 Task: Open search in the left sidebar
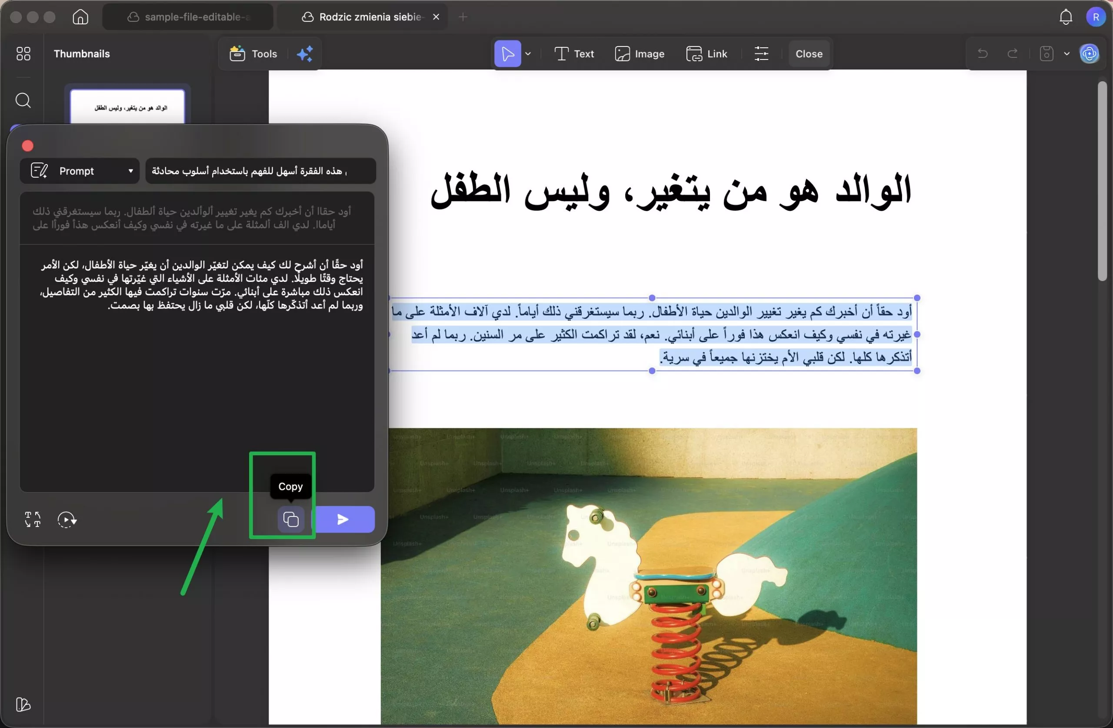23,100
